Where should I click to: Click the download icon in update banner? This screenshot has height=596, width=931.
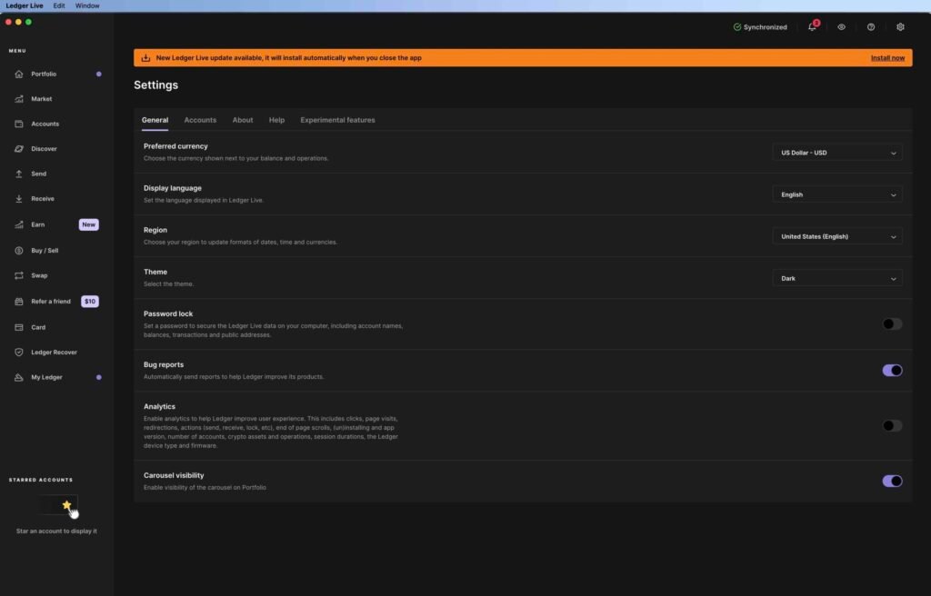145,57
